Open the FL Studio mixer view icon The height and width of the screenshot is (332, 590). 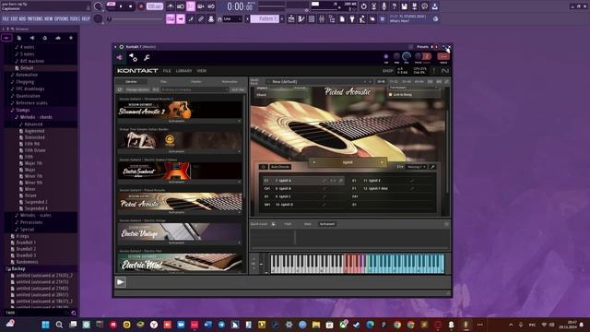pos(322,18)
